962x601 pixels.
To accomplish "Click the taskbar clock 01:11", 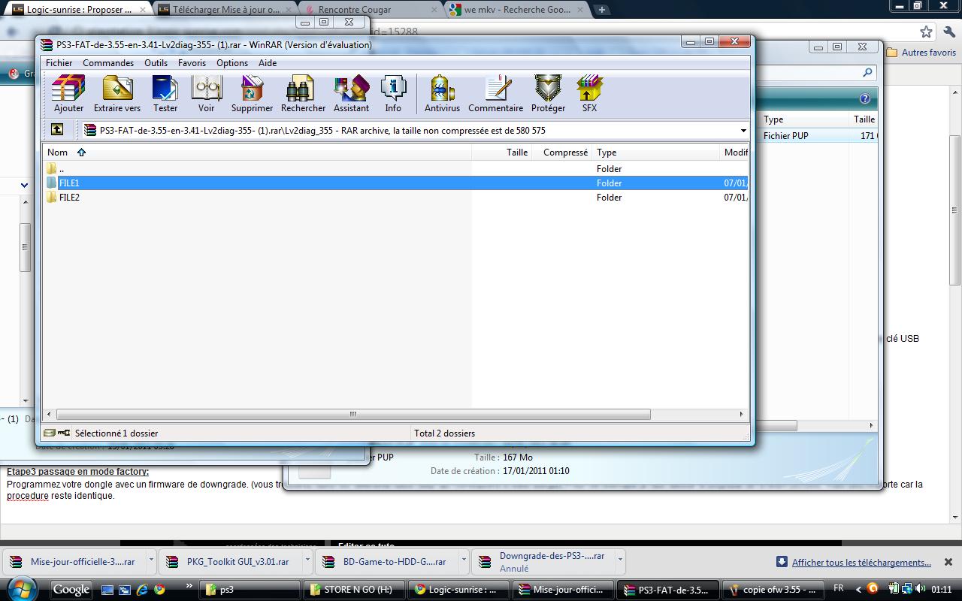I will (941, 589).
